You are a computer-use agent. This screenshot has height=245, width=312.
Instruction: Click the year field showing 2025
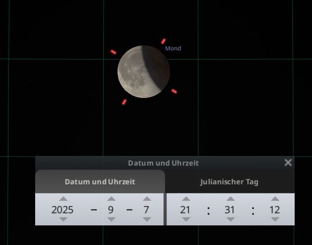62,209
